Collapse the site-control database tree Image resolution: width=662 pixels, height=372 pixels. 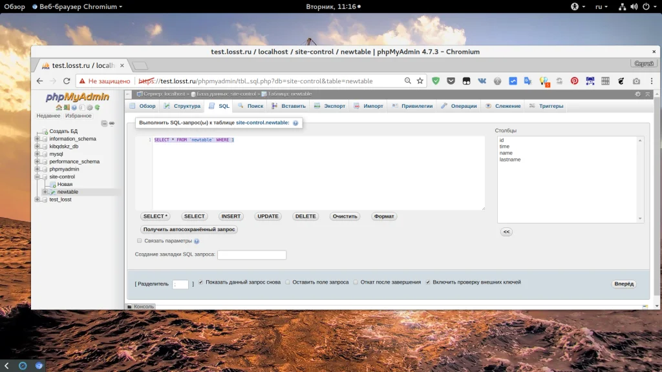(37, 177)
